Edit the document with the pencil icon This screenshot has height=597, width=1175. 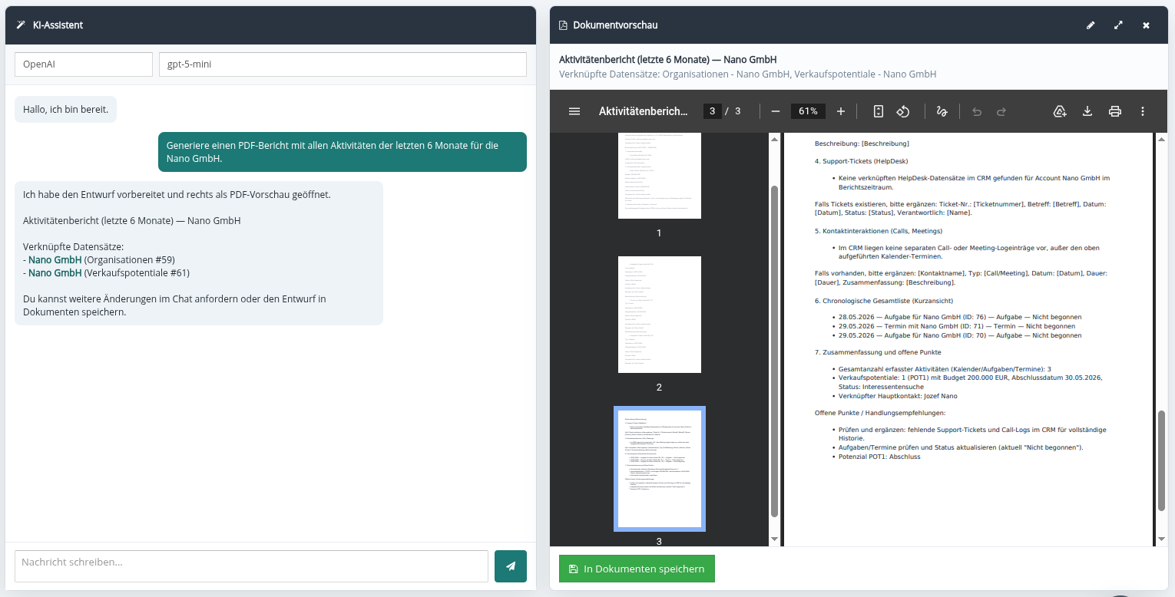(1091, 25)
